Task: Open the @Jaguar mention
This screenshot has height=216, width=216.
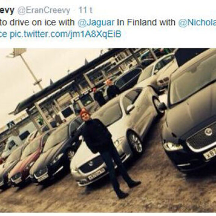Action: click(96, 22)
